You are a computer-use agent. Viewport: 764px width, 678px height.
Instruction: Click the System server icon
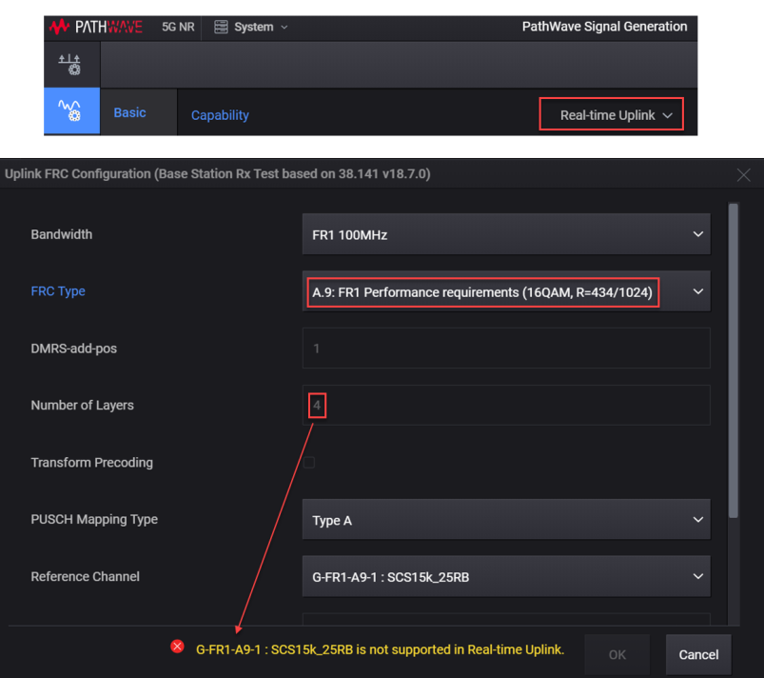pos(221,27)
